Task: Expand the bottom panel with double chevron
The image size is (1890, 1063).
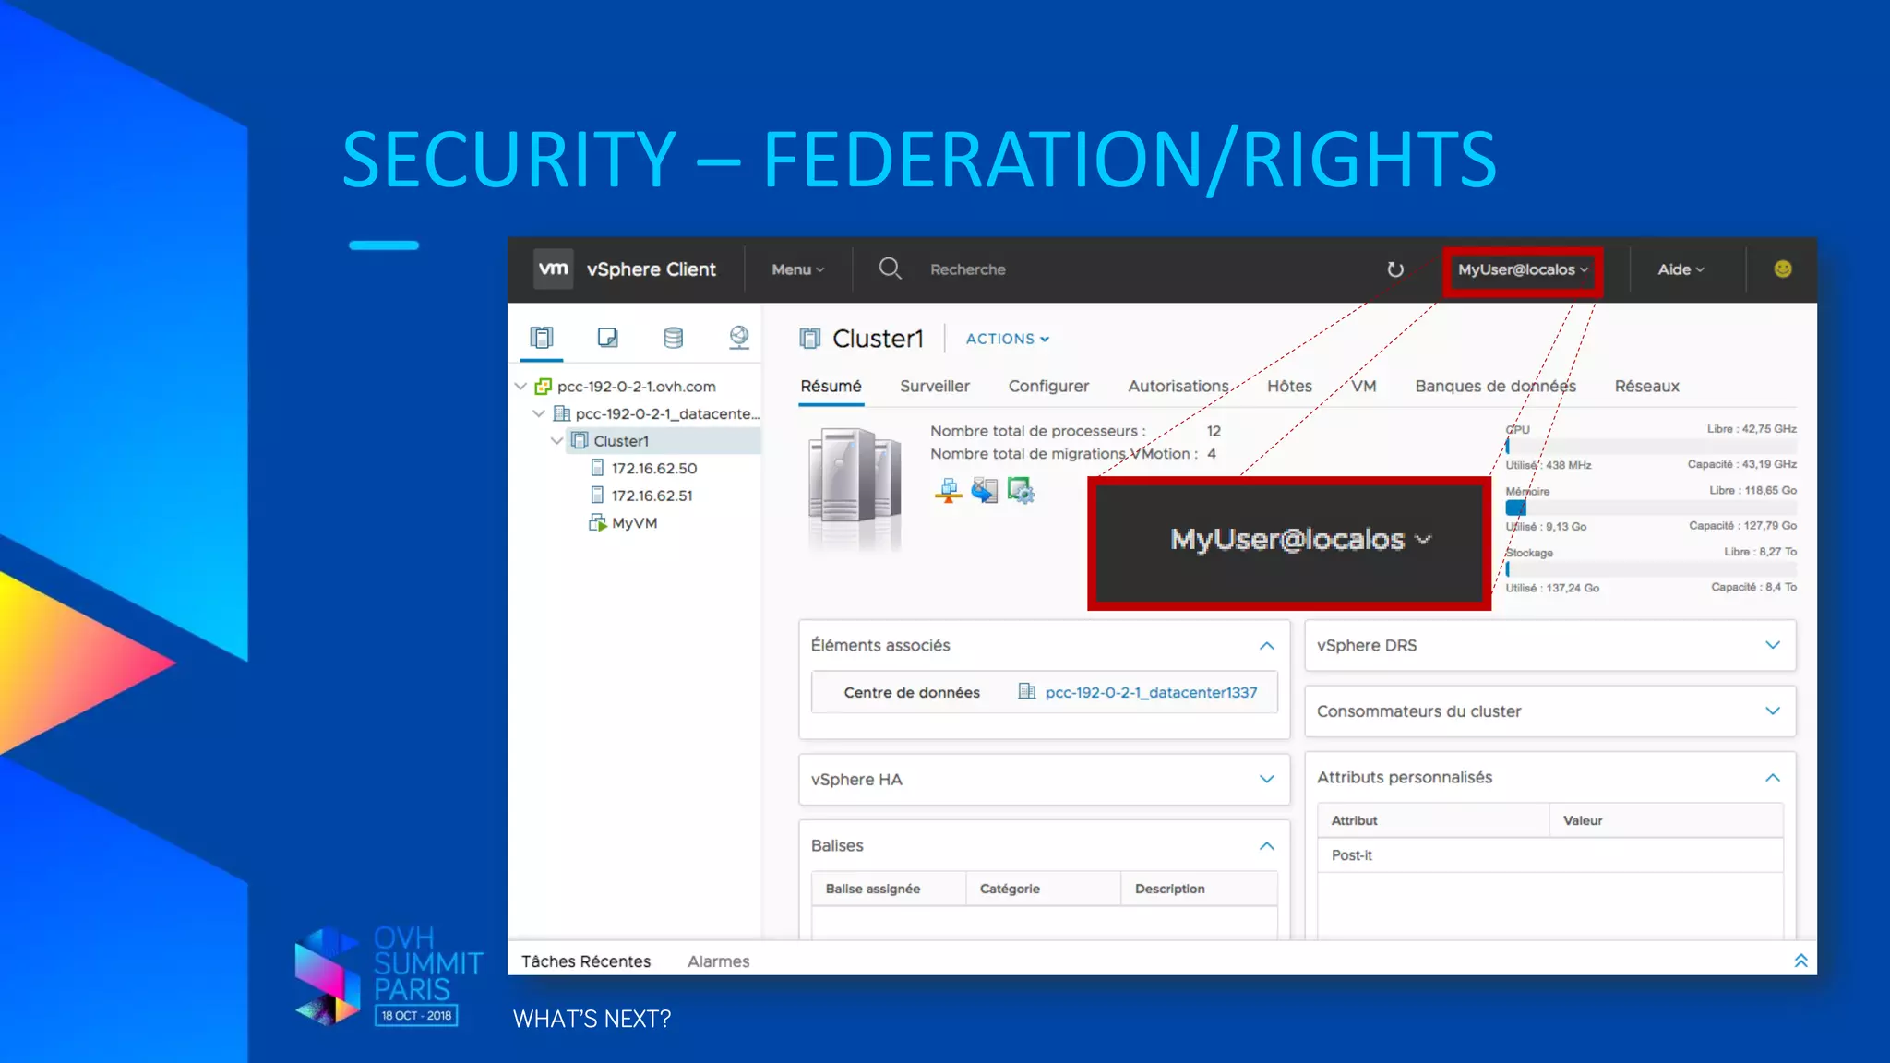Action: [x=1800, y=961]
